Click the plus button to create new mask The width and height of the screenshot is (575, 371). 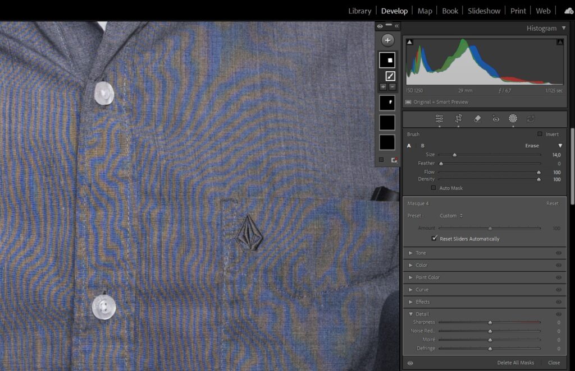387,40
